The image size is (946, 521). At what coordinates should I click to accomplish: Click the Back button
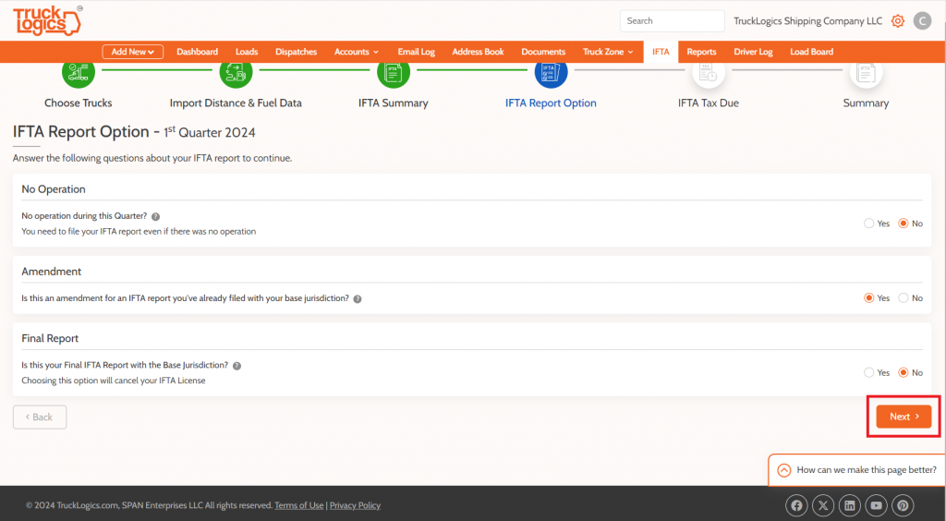pyautogui.click(x=40, y=418)
